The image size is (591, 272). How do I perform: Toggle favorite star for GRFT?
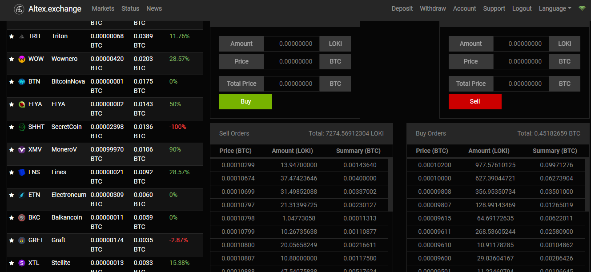(x=12, y=240)
